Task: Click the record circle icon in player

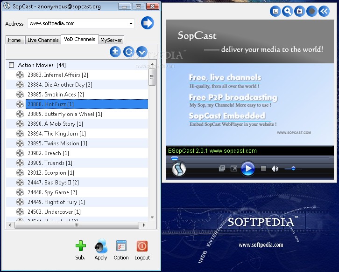Action: point(311,11)
